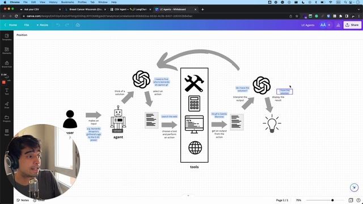The width and height of the screenshot is (363, 204).
Task: Open the analytics bar chart icon
Action: (x=338, y=25)
